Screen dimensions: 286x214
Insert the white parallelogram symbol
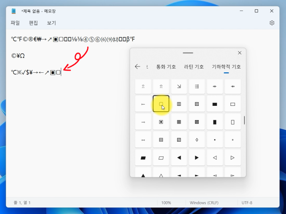pyautogui.click(x=161, y=158)
